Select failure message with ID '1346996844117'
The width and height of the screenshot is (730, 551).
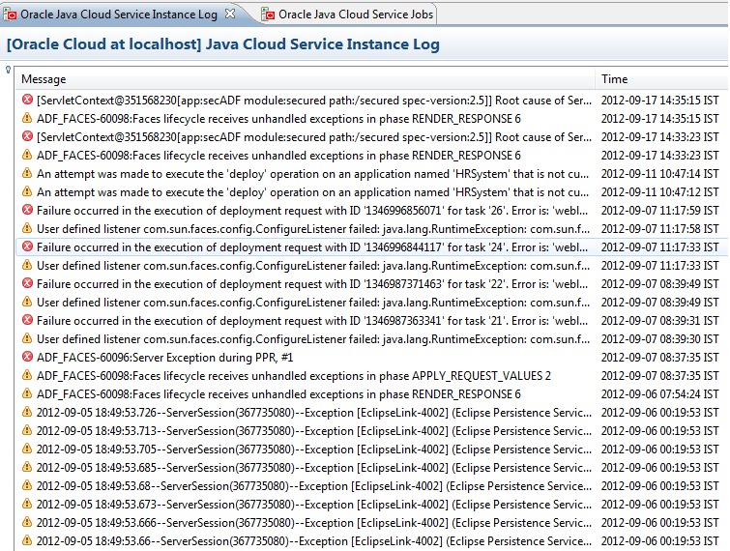click(312, 247)
